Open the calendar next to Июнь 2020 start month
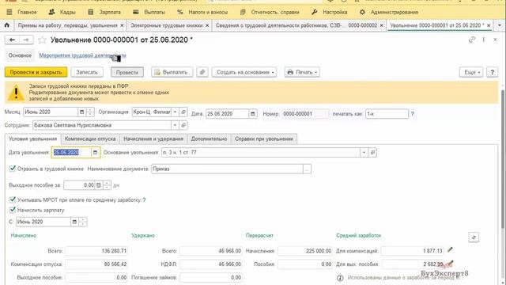 pos(74,222)
